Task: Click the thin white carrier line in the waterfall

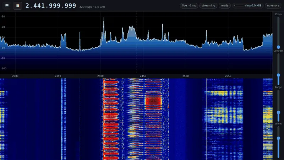Action: coord(206,119)
